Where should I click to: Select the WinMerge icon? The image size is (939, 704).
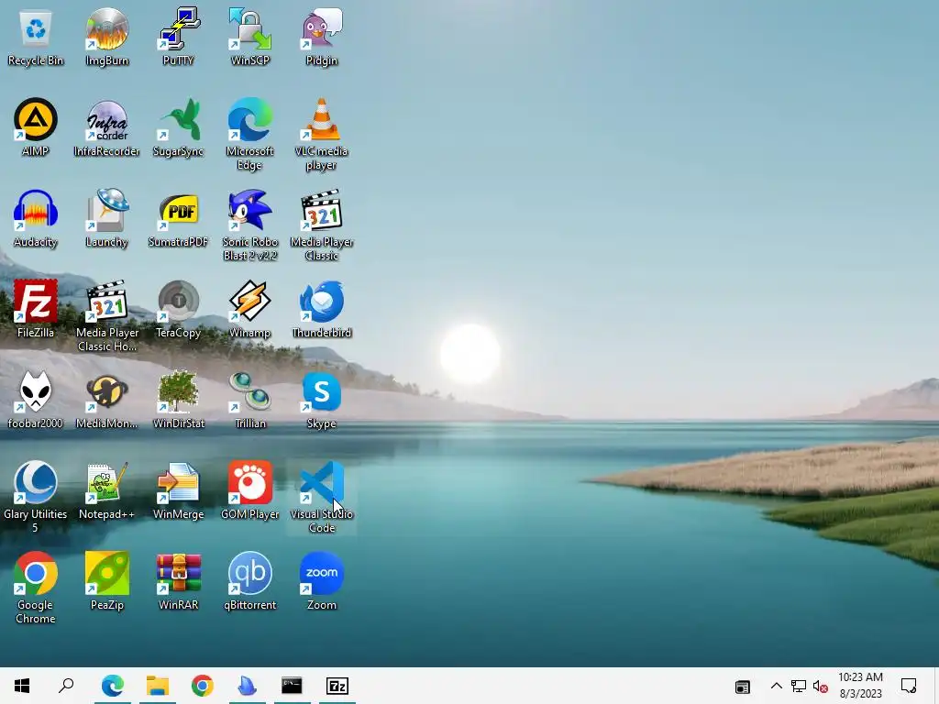point(179,490)
